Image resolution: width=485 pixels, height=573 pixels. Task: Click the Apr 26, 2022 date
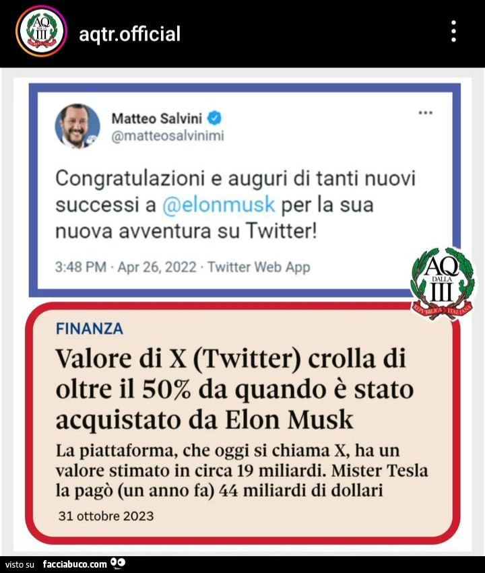click(157, 267)
